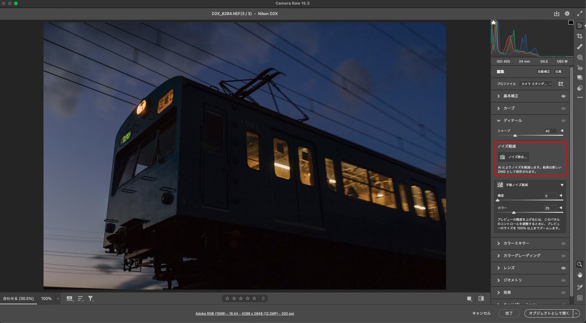Viewport: 586px width, 323px height.
Task: Toggle shadow clipping warning in histogram
Action: tap(493, 22)
